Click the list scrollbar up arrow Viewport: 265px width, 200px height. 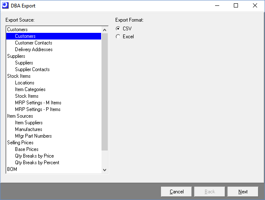click(104, 30)
